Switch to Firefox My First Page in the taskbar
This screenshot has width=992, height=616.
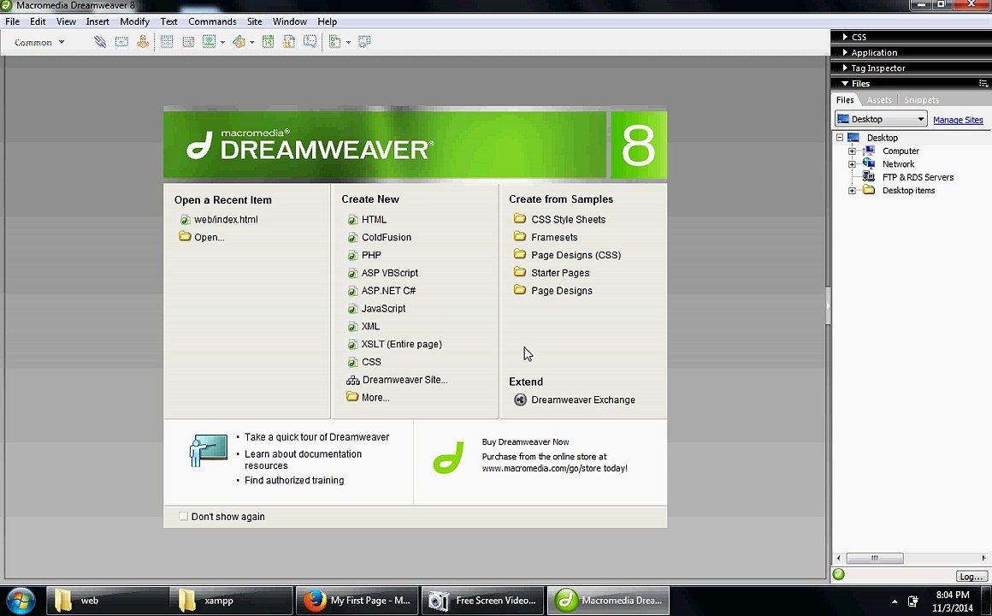point(357,601)
